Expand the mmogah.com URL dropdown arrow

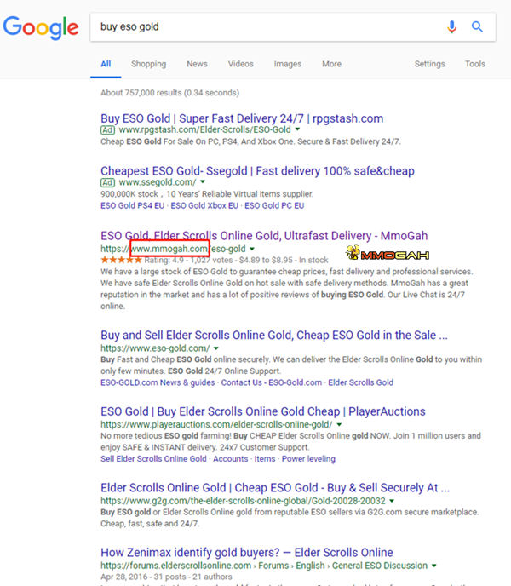(x=252, y=249)
